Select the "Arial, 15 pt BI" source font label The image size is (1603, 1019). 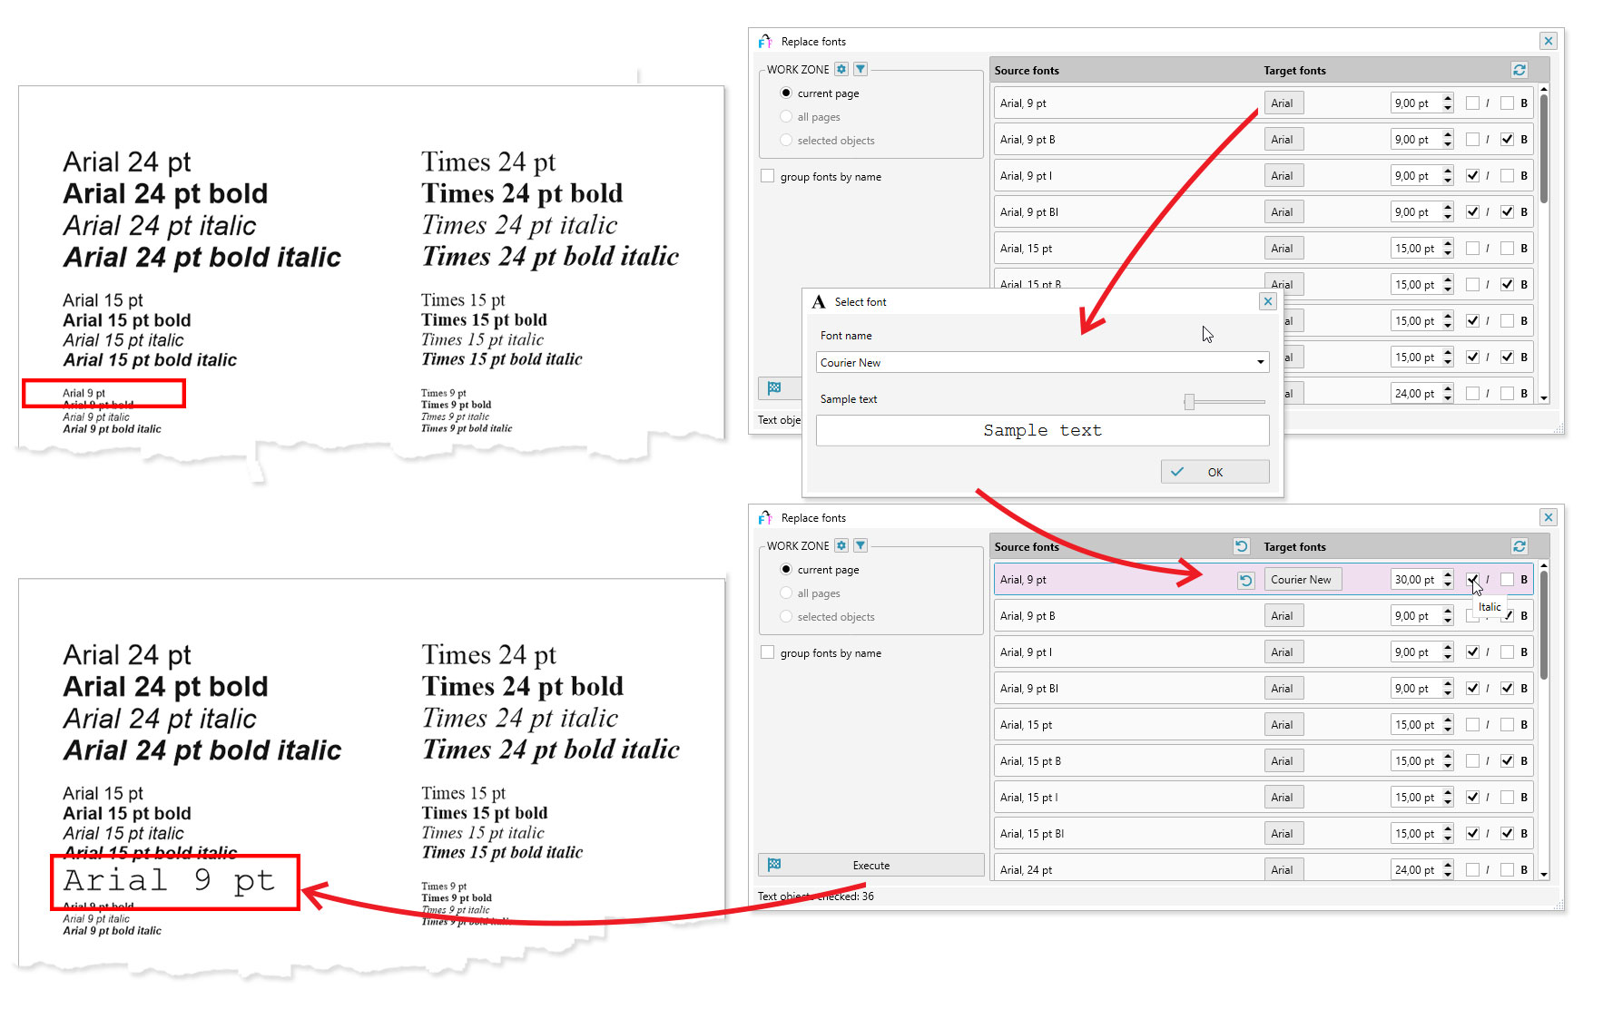(x=1032, y=833)
